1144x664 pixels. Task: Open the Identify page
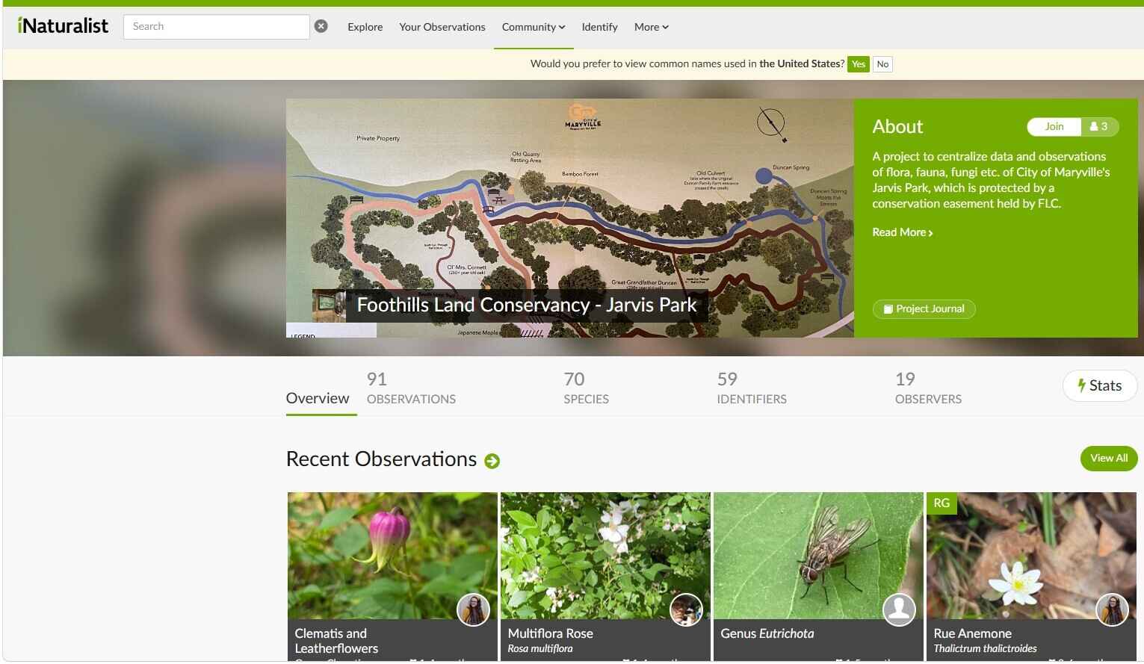click(x=599, y=27)
